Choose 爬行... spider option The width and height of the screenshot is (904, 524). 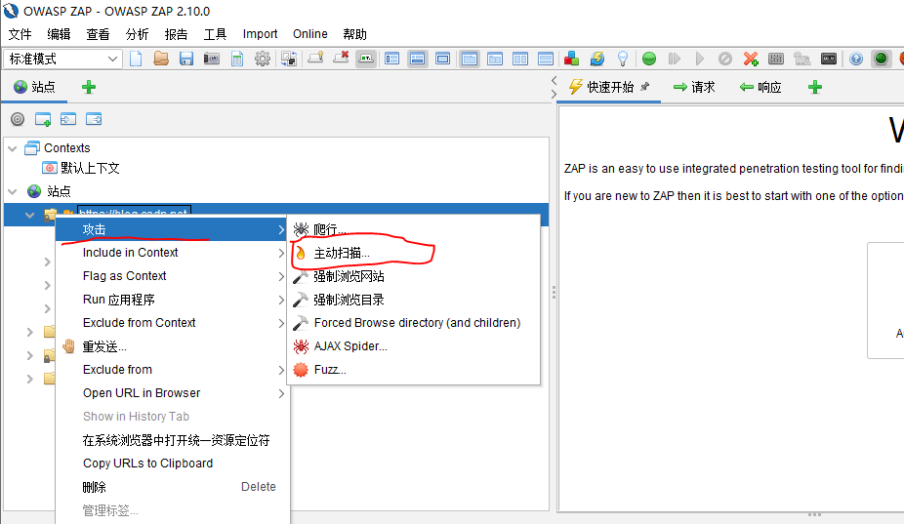[414, 229]
